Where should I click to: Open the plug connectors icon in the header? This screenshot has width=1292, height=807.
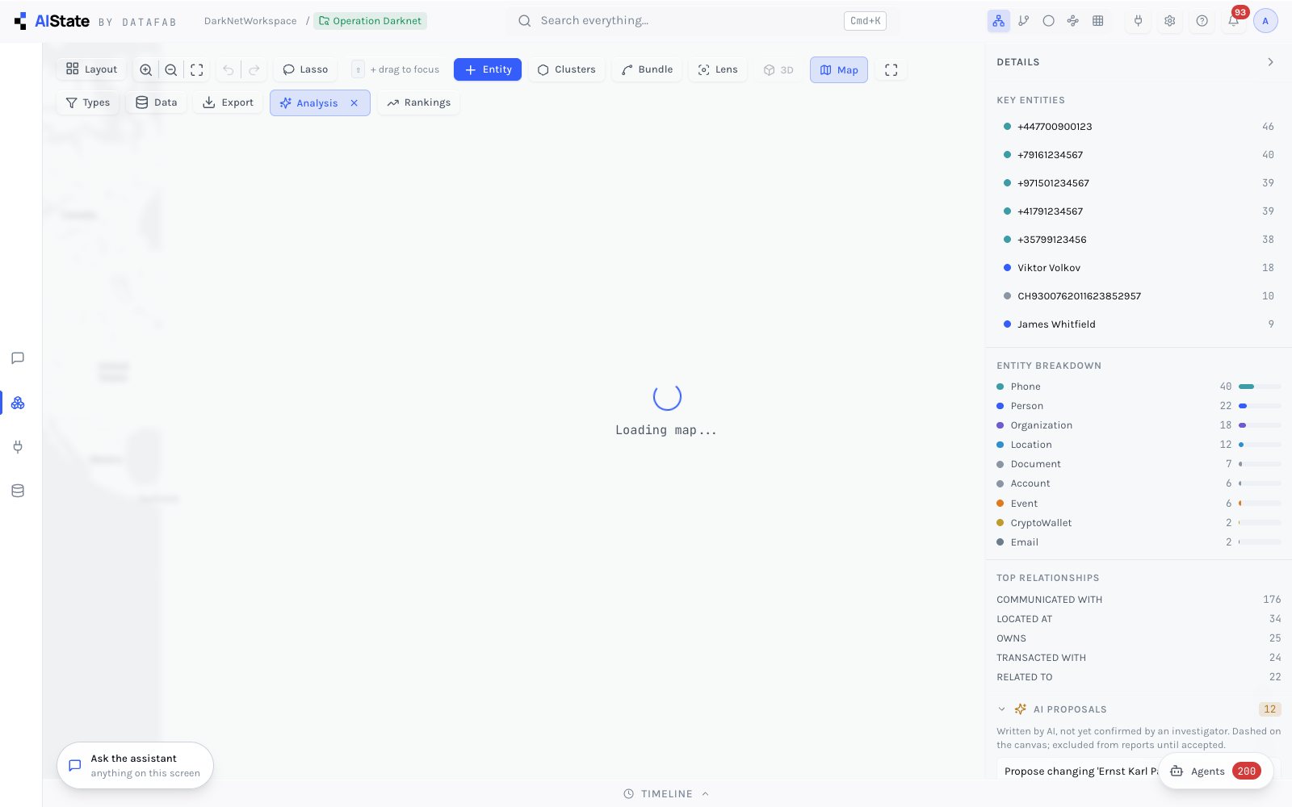[x=1138, y=21]
